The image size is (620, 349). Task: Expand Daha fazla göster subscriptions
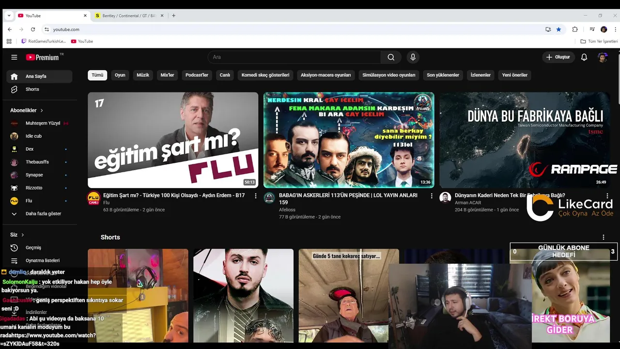(x=39, y=214)
